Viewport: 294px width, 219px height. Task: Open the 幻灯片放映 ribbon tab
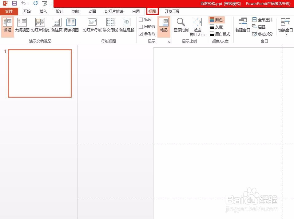114,11
